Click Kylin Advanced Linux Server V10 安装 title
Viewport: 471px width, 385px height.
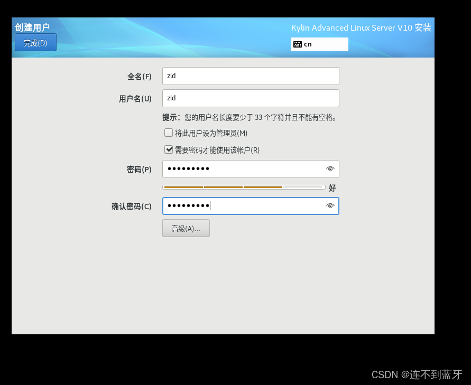pyautogui.click(x=361, y=28)
